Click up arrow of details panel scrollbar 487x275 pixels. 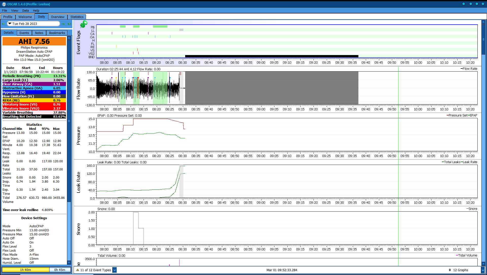tap(69, 38)
